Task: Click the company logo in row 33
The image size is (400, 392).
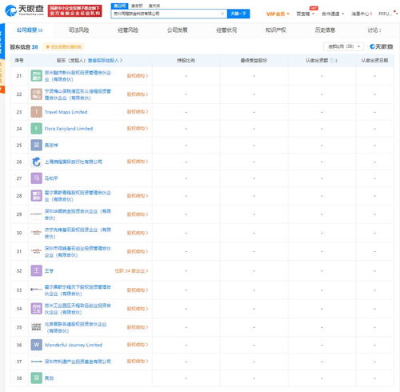Action: [x=36, y=290]
